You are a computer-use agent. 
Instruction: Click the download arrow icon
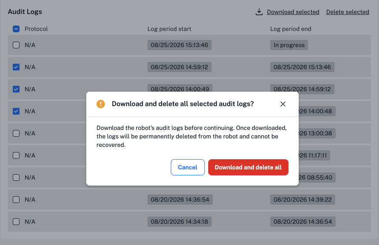[x=259, y=12]
